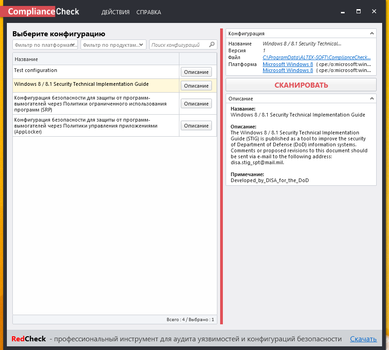Open the СПРАВКА menu
The image size is (389, 350).
[149, 12]
